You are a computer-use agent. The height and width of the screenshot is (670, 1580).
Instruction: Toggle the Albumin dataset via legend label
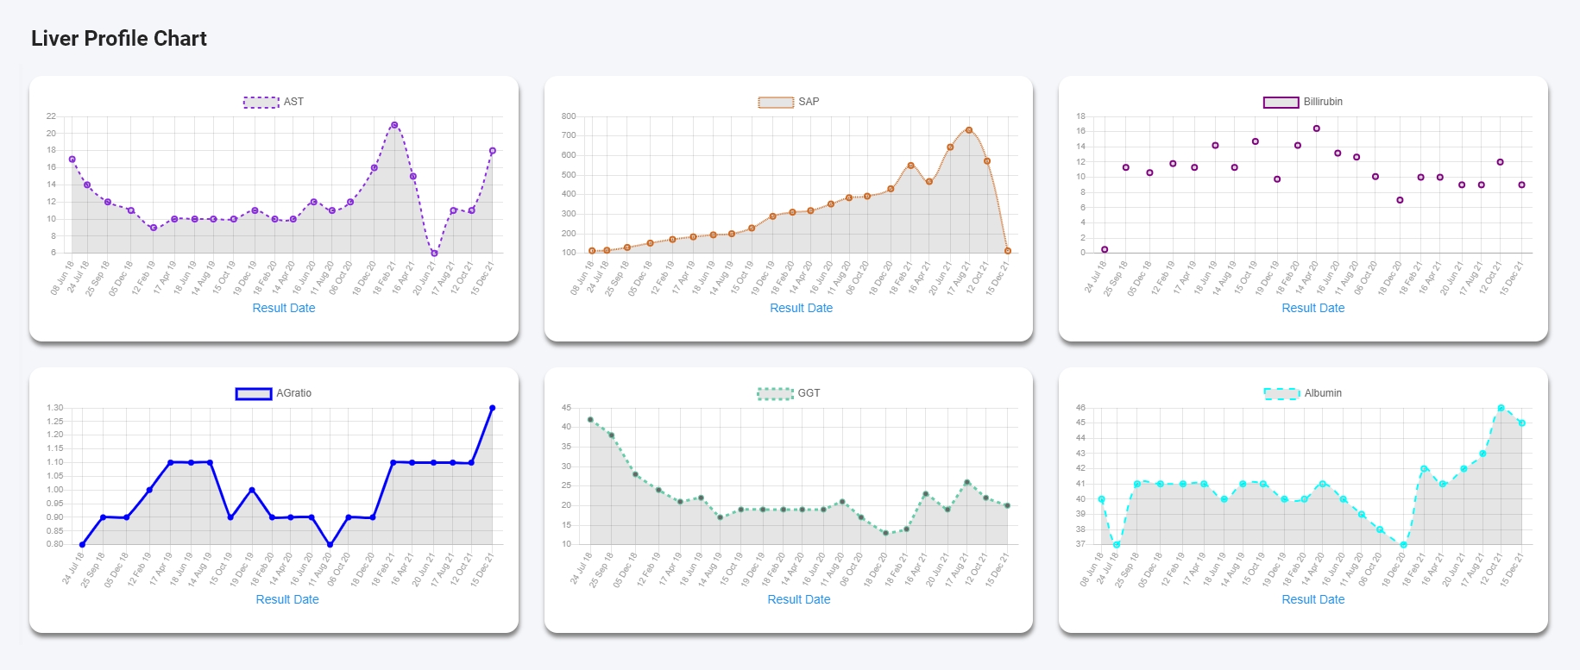(x=1322, y=393)
